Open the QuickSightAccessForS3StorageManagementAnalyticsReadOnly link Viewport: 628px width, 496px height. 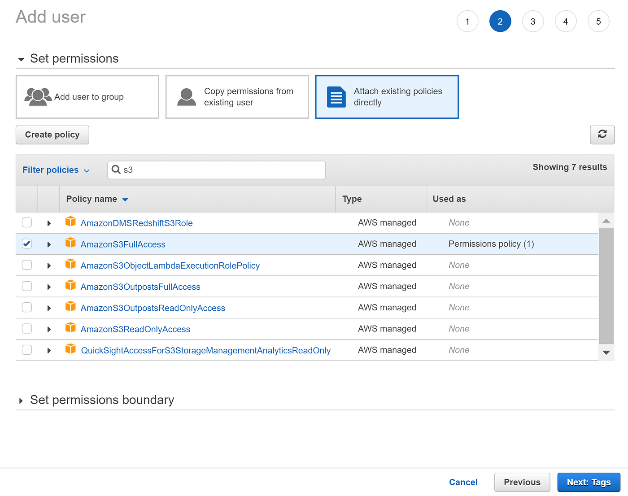pos(205,350)
